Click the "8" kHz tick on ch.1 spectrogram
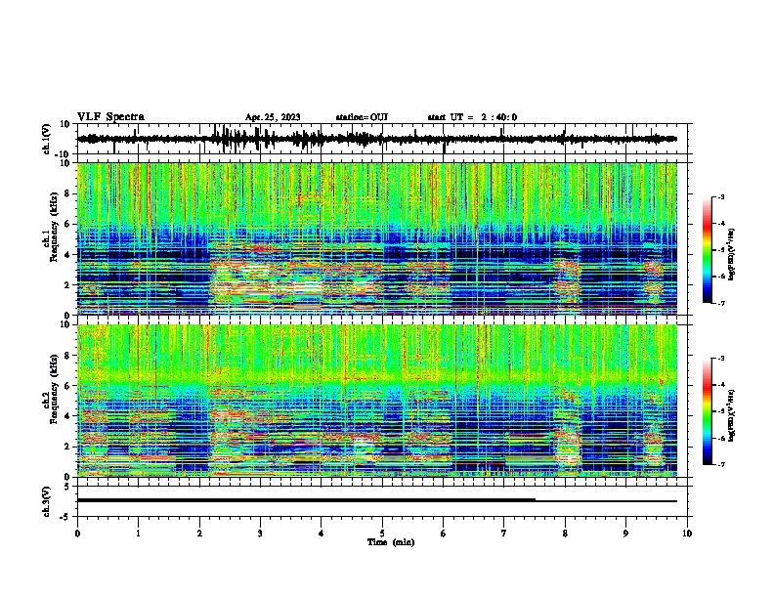The width and height of the screenshot is (774, 598). click(67, 193)
